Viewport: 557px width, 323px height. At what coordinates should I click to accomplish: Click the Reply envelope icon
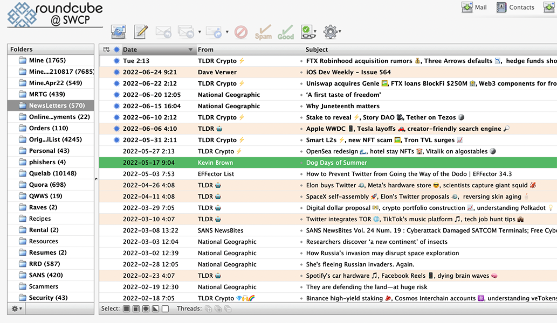pos(163,32)
